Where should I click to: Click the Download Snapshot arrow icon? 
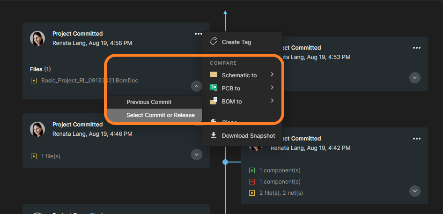pyautogui.click(x=214, y=135)
